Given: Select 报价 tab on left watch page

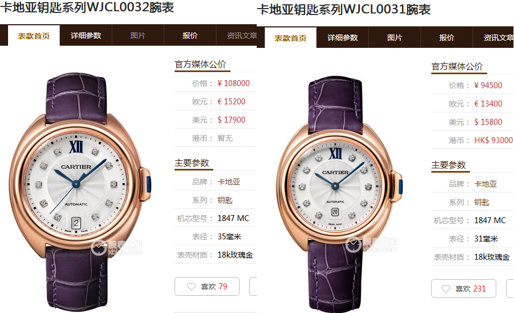Looking at the screenshot, I should coord(190,35).
